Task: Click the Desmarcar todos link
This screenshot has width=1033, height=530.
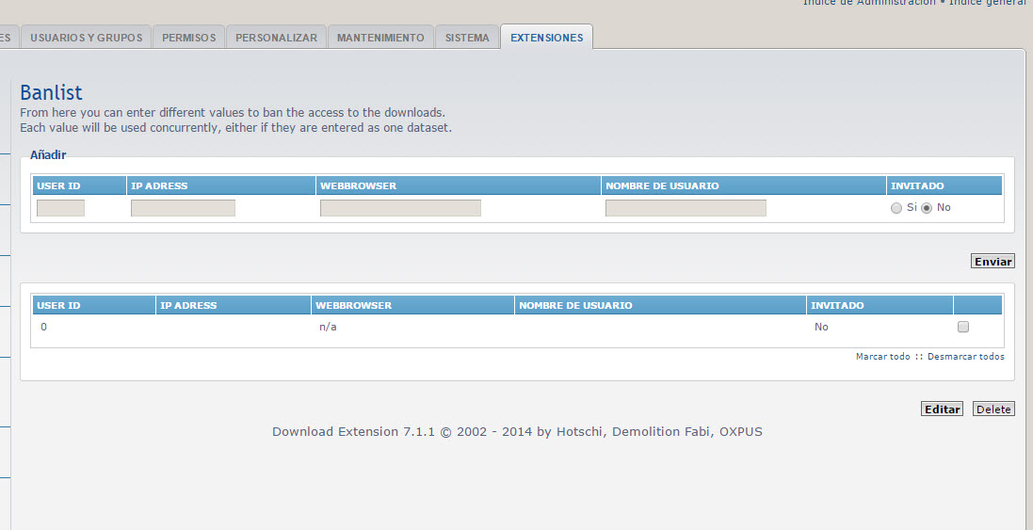Action: coord(965,357)
